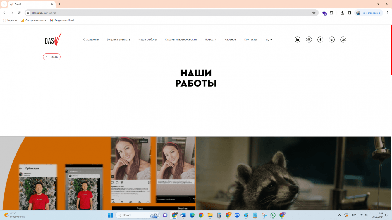
Task: Open the DasM Instagram icon
Action: tap(309, 39)
